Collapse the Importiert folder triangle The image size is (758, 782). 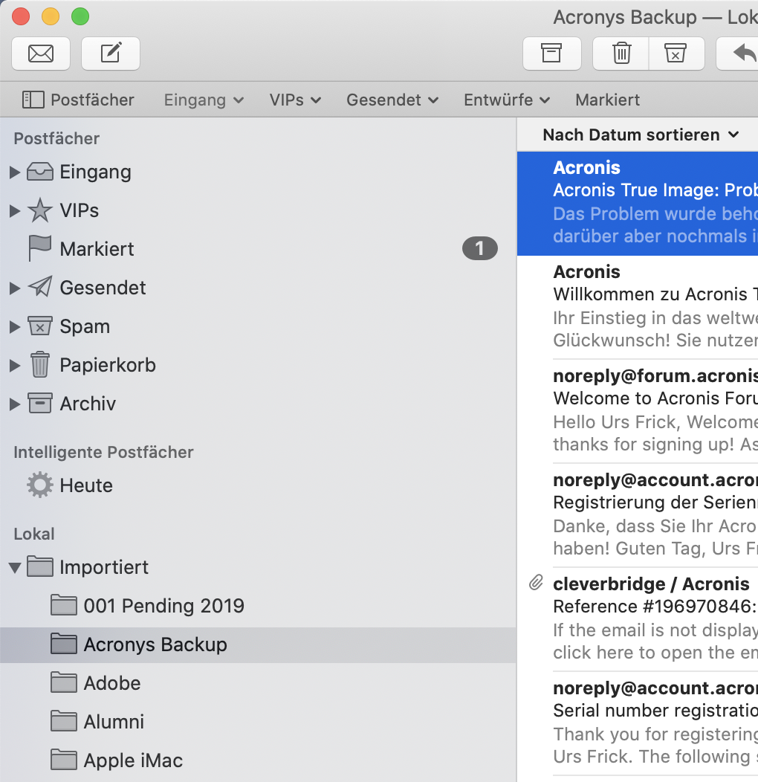pos(15,568)
